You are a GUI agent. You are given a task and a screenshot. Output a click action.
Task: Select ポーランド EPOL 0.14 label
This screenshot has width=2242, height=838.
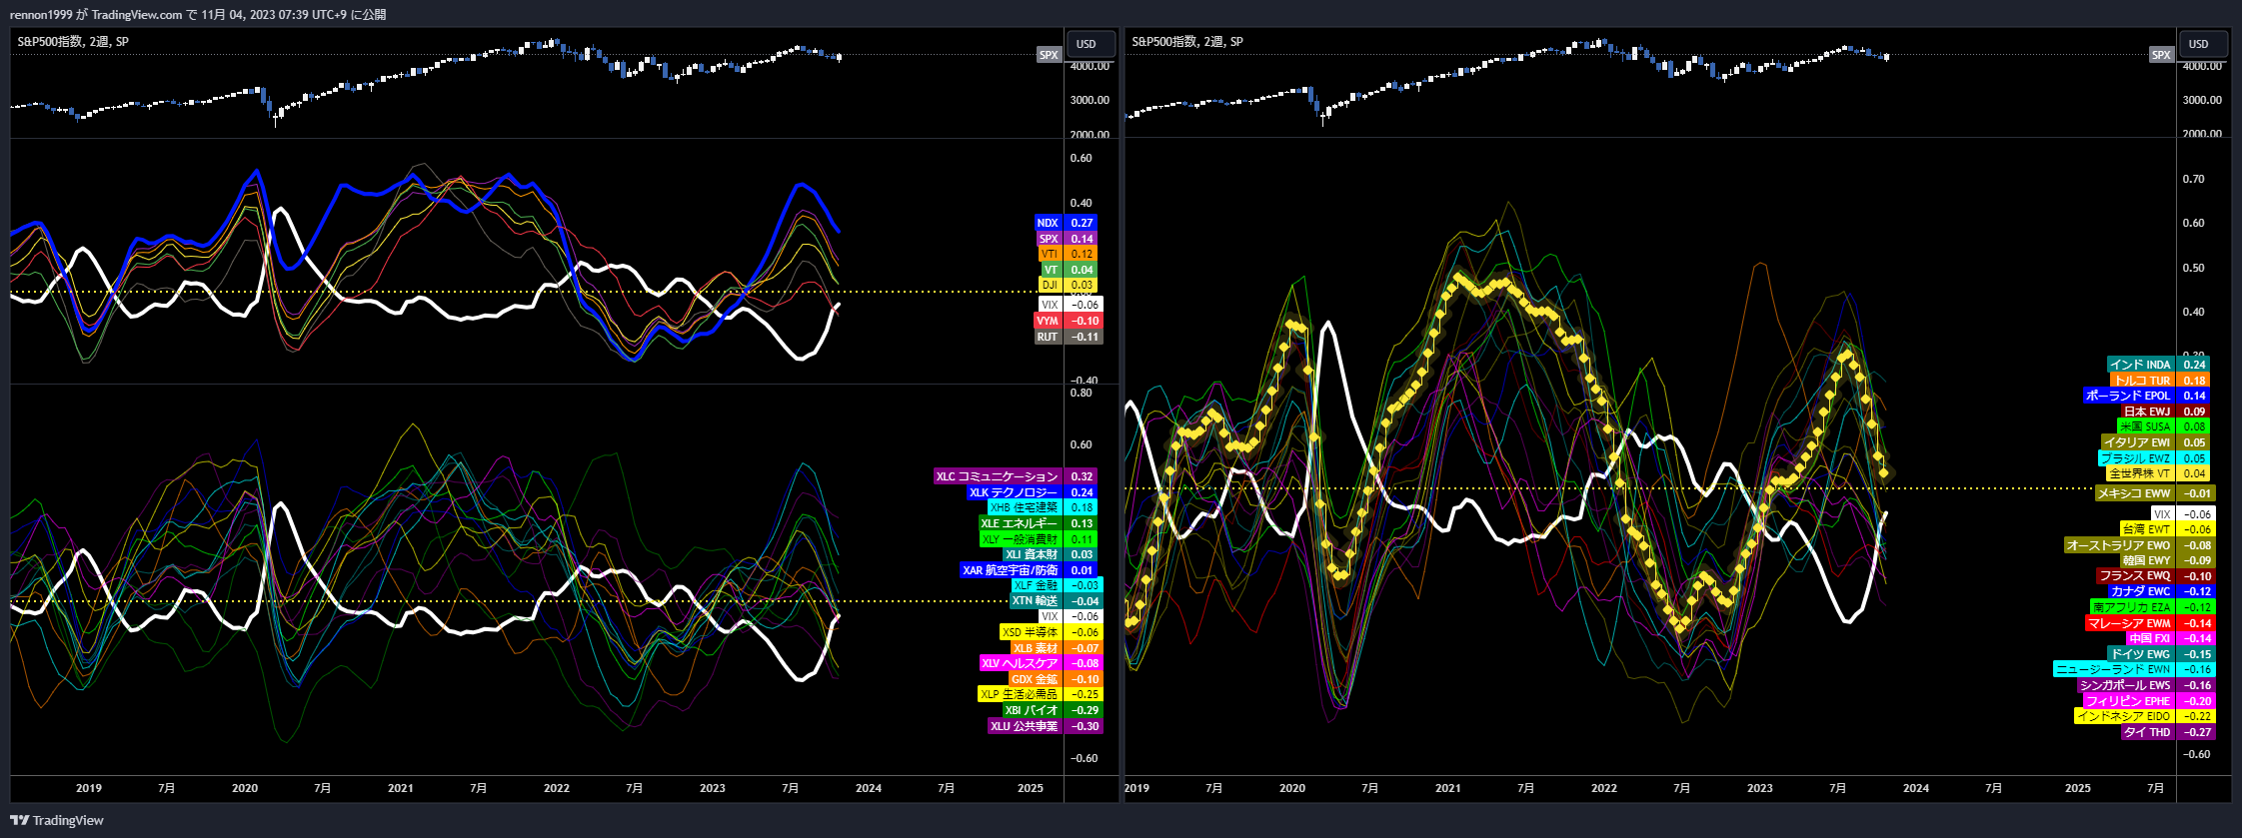click(2146, 396)
